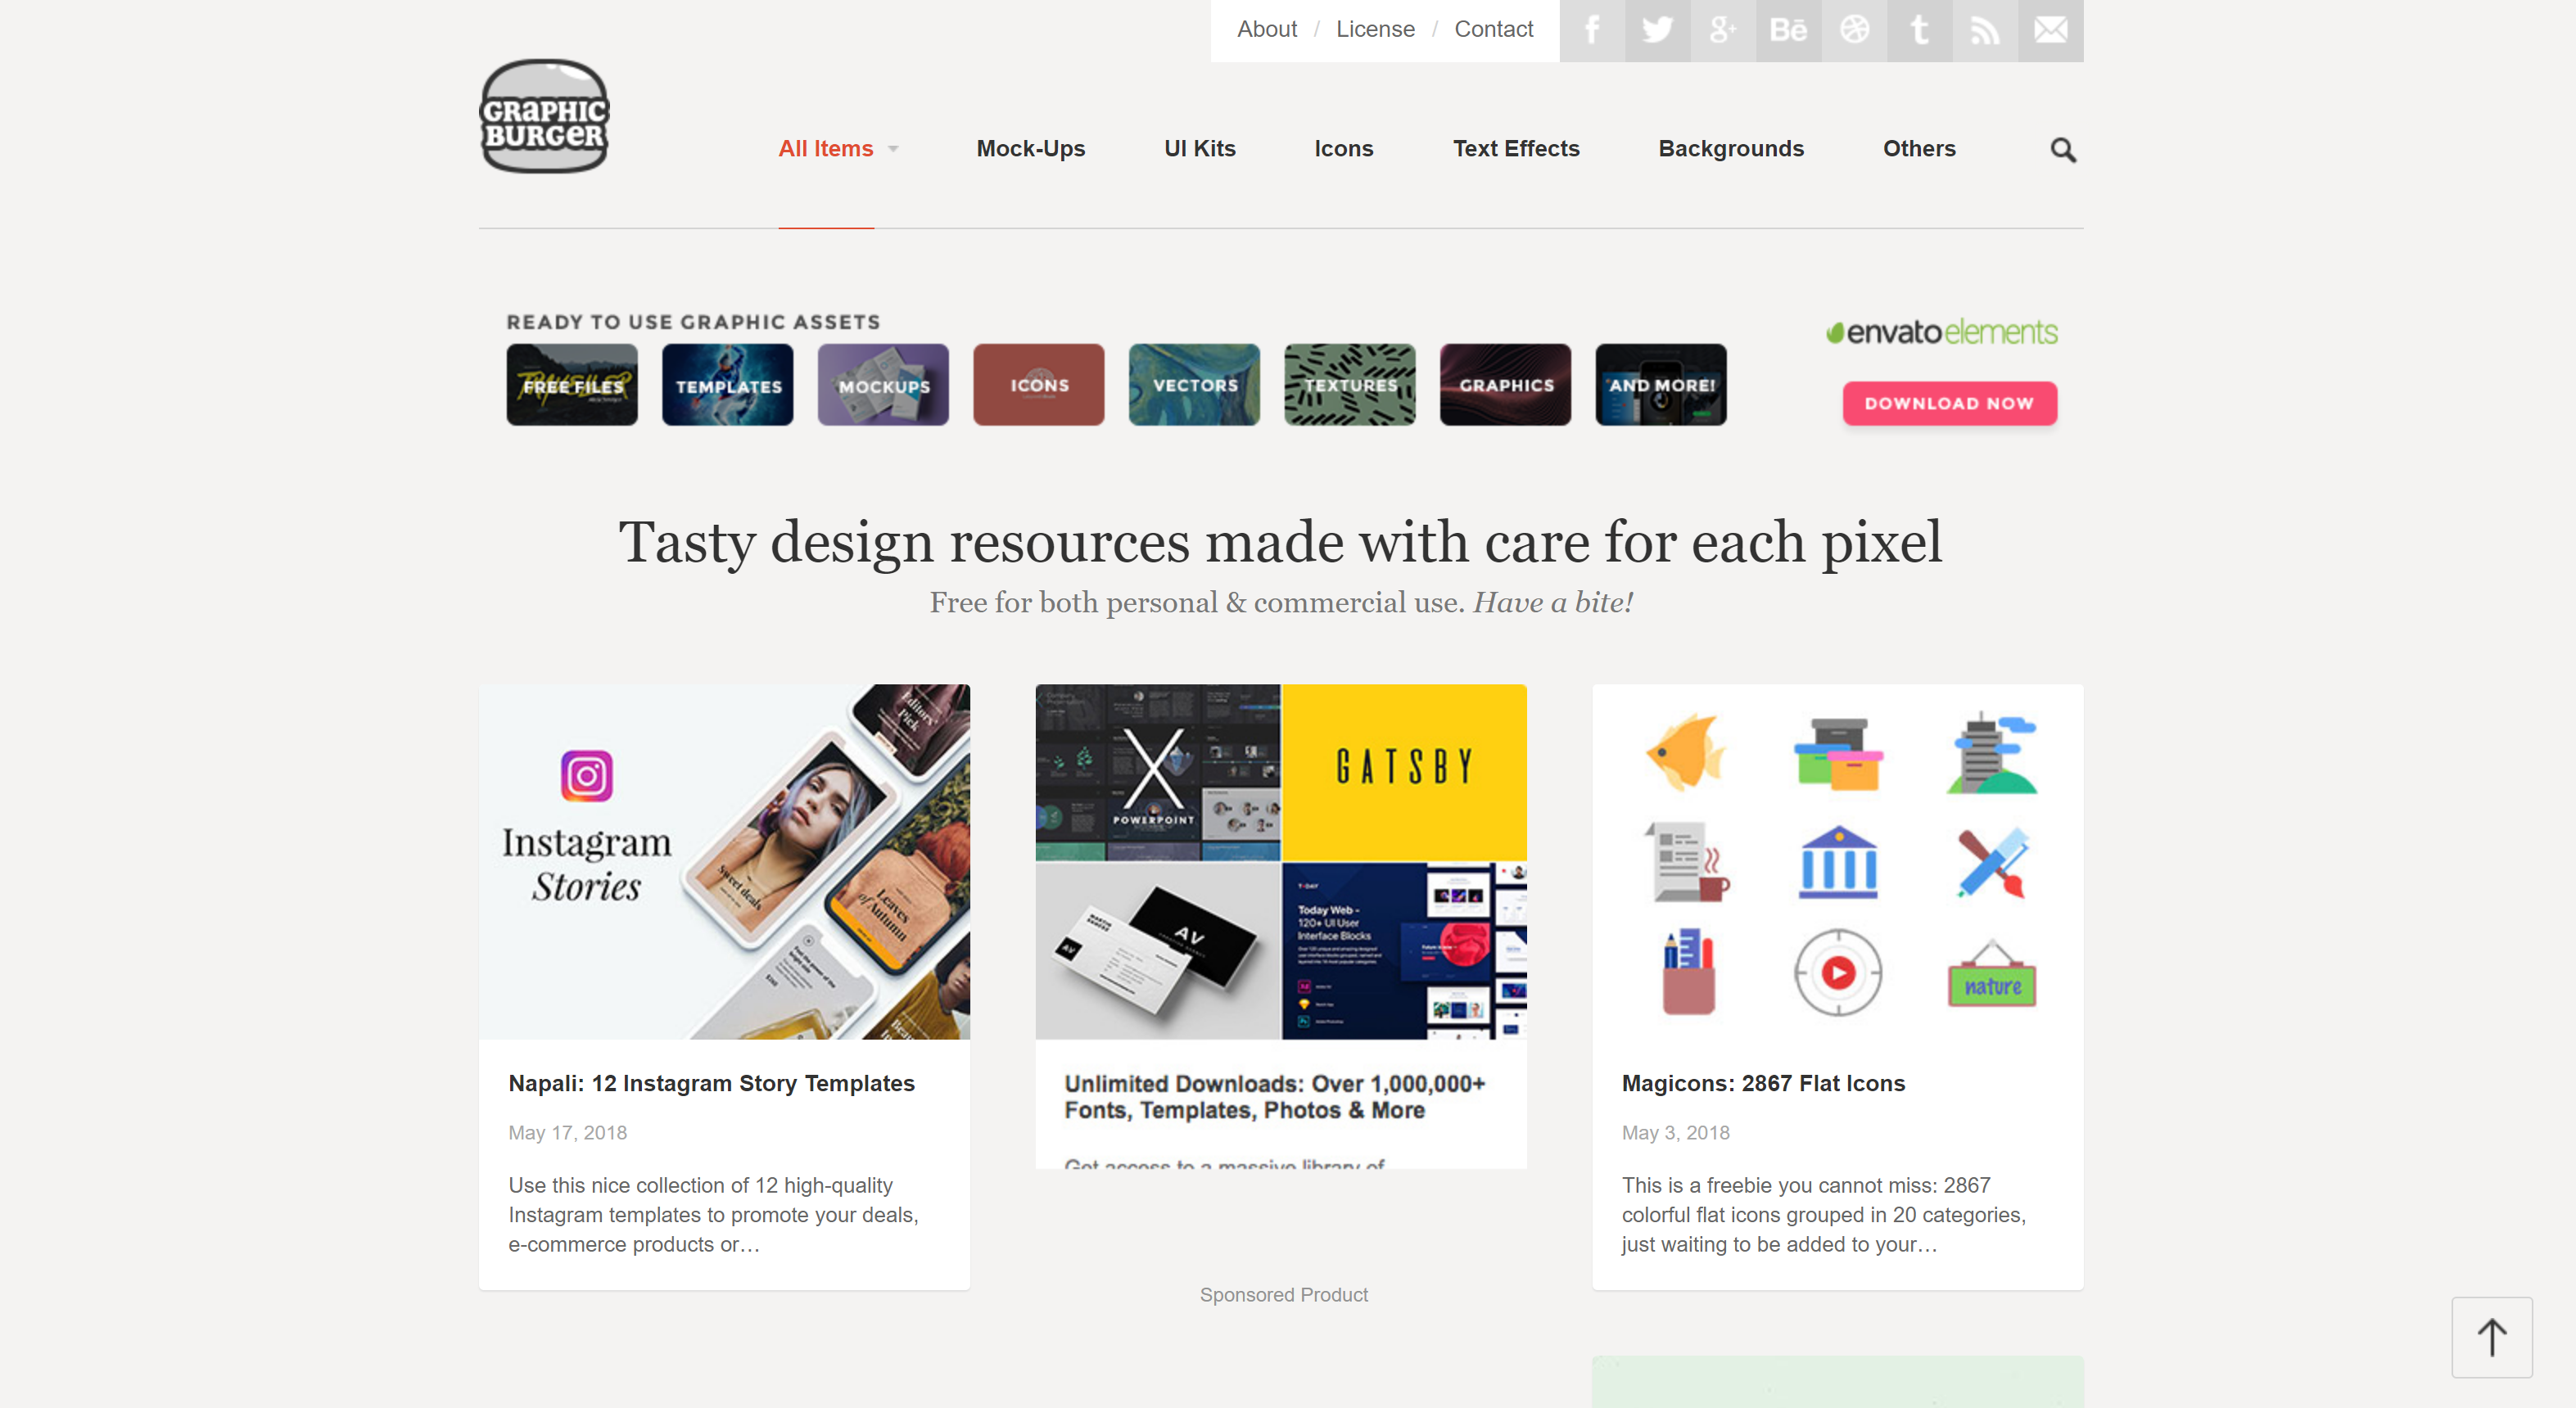Select the Backgrounds menu item
The width and height of the screenshot is (2576, 1408).
(x=1731, y=149)
